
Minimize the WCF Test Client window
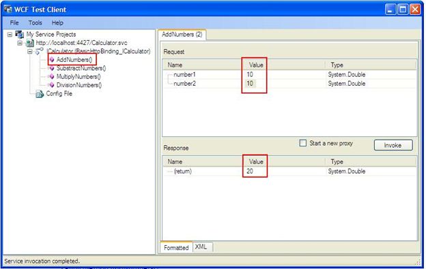click(390, 10)
